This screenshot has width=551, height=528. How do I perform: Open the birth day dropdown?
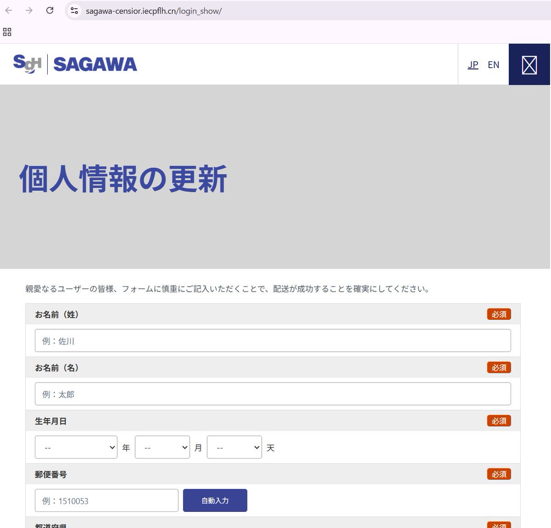point(235,447)
